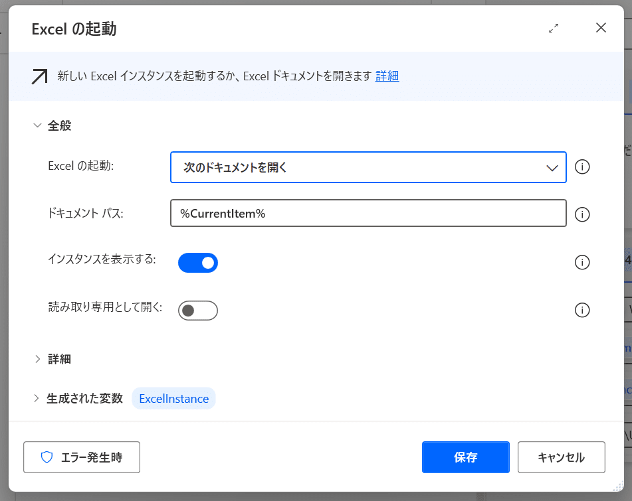Image resolution: width=632 pixels, height=501 pixels.
Task: Click the エラー発生時 button
Action: pos(82,457)
